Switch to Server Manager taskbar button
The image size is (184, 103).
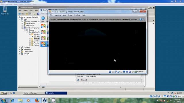pyautogui.click(x=34, y=93)
